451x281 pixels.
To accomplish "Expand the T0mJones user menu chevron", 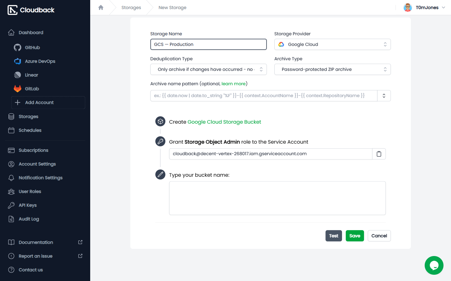I will 443,7.
